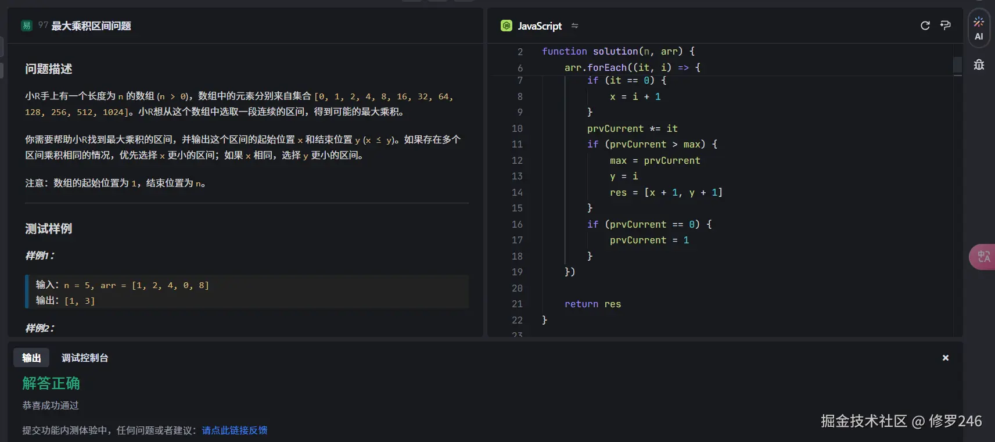995x442 pixels.
Task: Click the green Node.js JavaScript logo
Action: click(507, 26)
